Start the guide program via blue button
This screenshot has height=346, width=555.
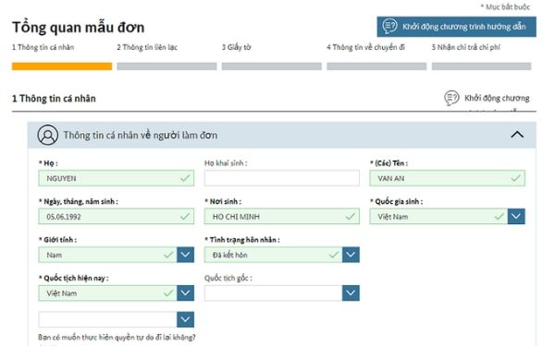click(x=456, y=27)
